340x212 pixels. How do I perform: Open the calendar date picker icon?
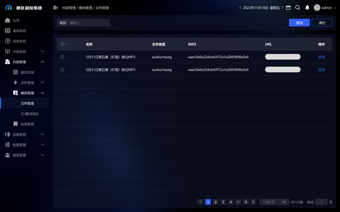pos(288,8)
